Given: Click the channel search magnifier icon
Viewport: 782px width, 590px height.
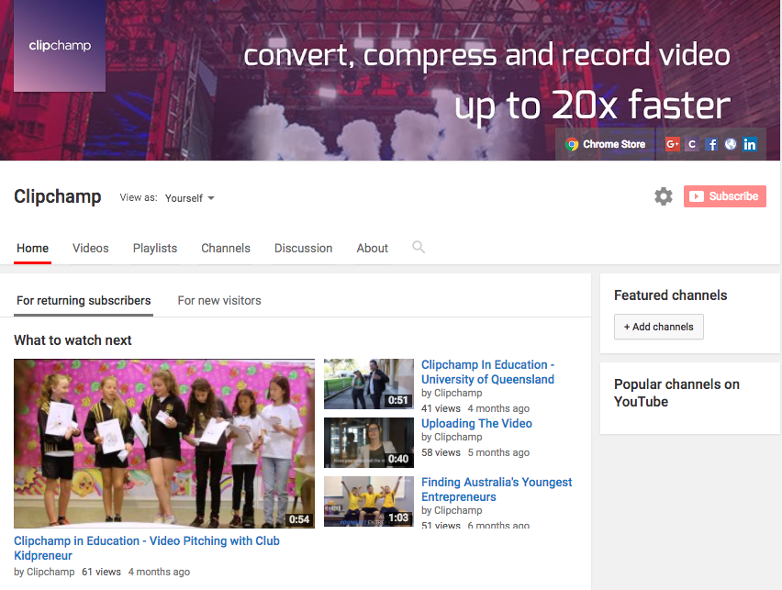Looking at the screenshot, I should pyautogui.click(x=419, y=247).
